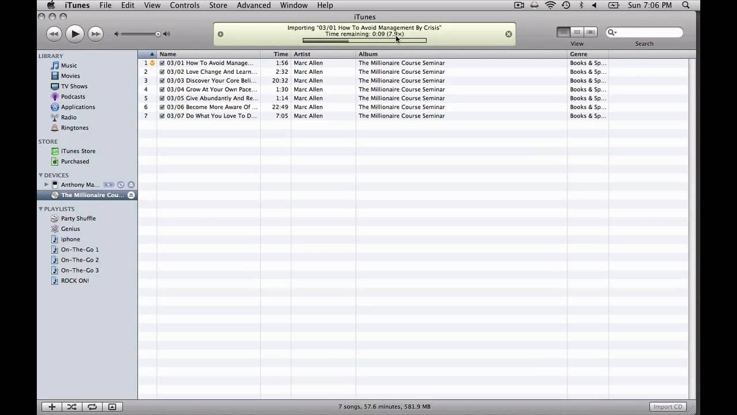Switch to Cover Flow view
This screenshot has height=415, width=737.
590,32
